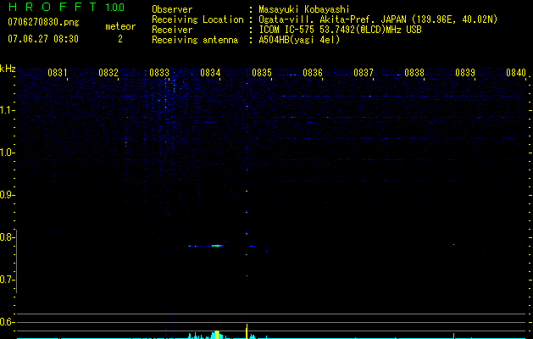Click the long meteor echo trace near 0834
Screen dimensions: 533x339
(206, 246)
